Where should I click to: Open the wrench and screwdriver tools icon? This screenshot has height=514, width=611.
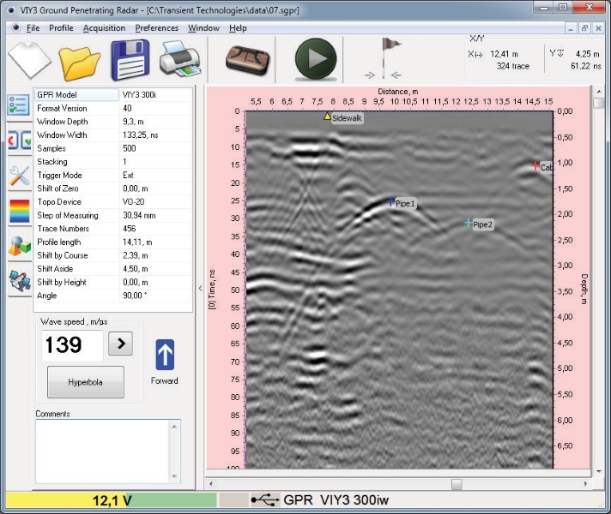coord(20,176)
